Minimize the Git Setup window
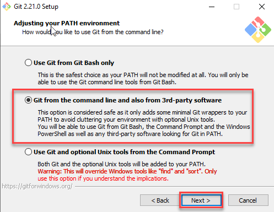 [212, 7]
